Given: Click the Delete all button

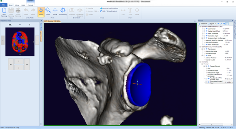Looking at the screenshot, I should coord(203,24).
